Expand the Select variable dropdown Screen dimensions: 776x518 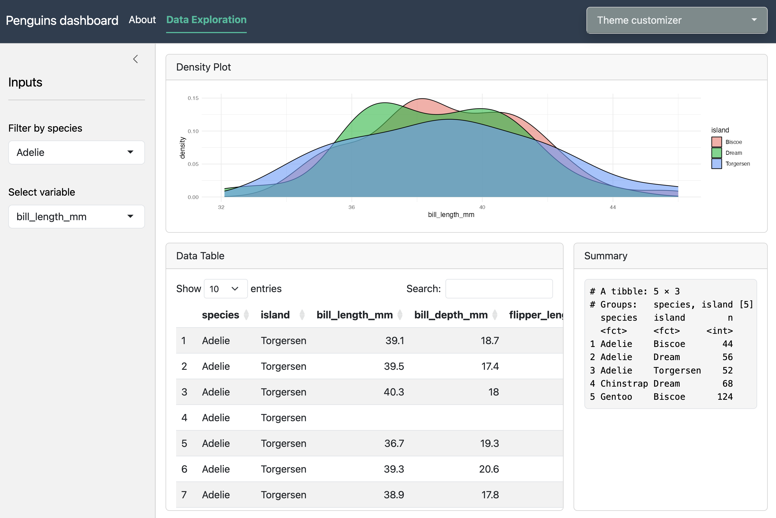tap(76, 217)
